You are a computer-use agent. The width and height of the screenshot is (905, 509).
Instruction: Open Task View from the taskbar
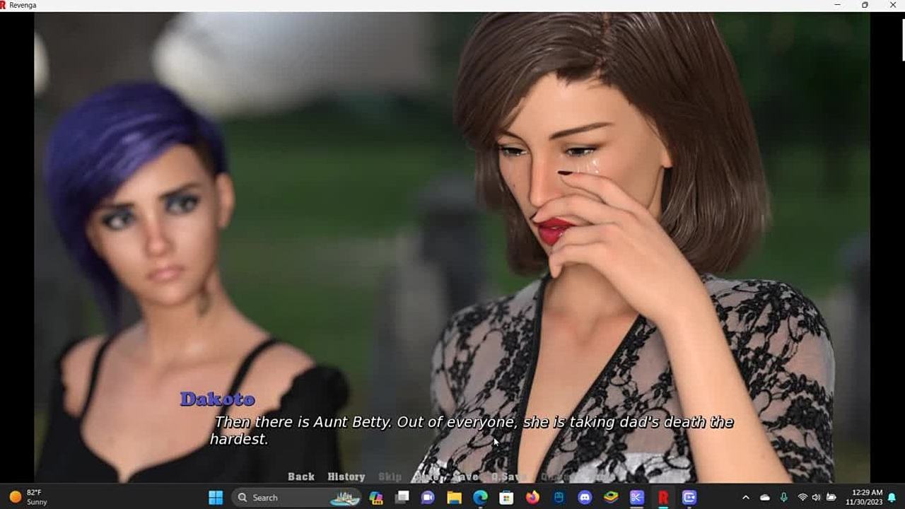click(402, 498)
